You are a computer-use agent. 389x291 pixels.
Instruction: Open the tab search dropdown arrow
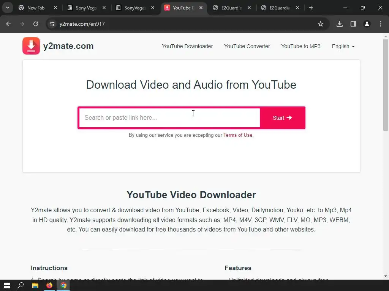[x=8, y=8]
